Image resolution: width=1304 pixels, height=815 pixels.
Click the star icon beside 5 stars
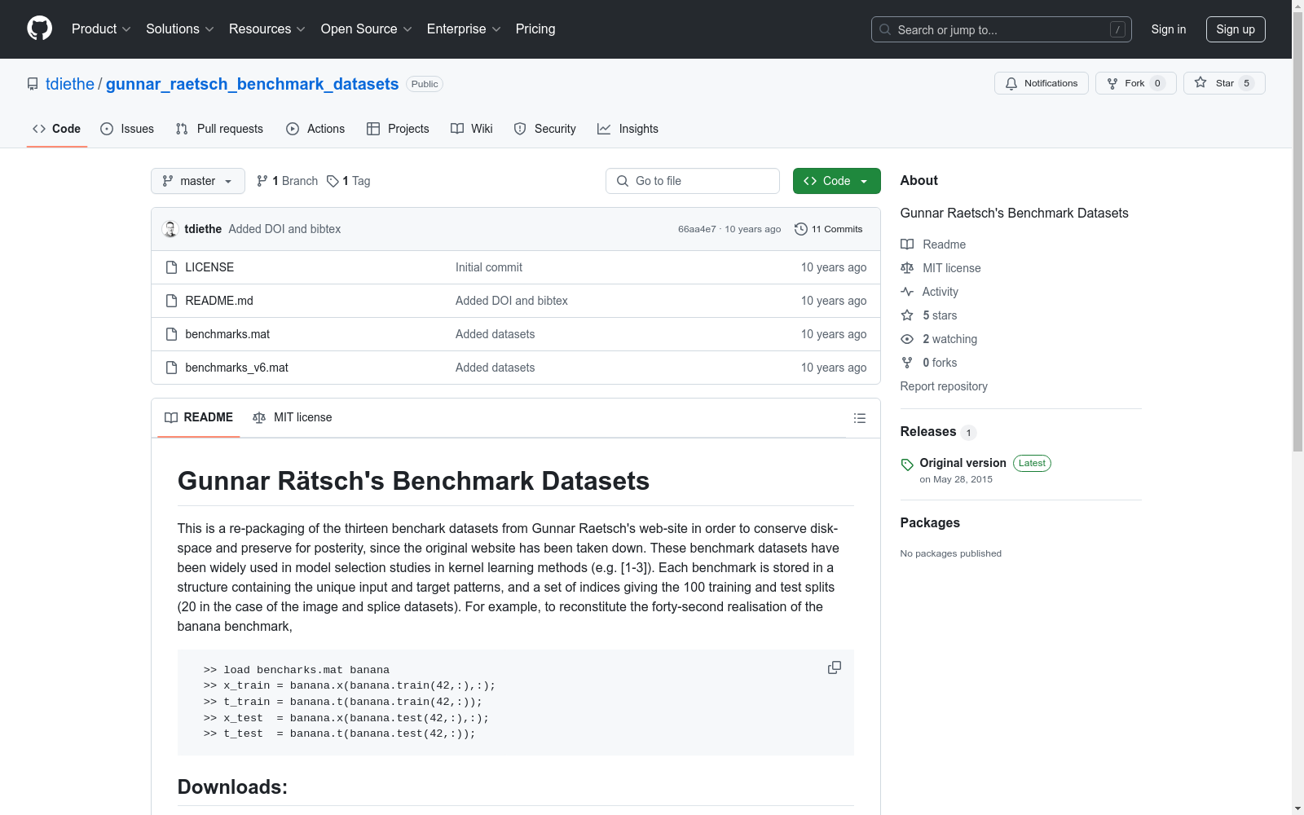pyautogui.click(x=907, y=315)
